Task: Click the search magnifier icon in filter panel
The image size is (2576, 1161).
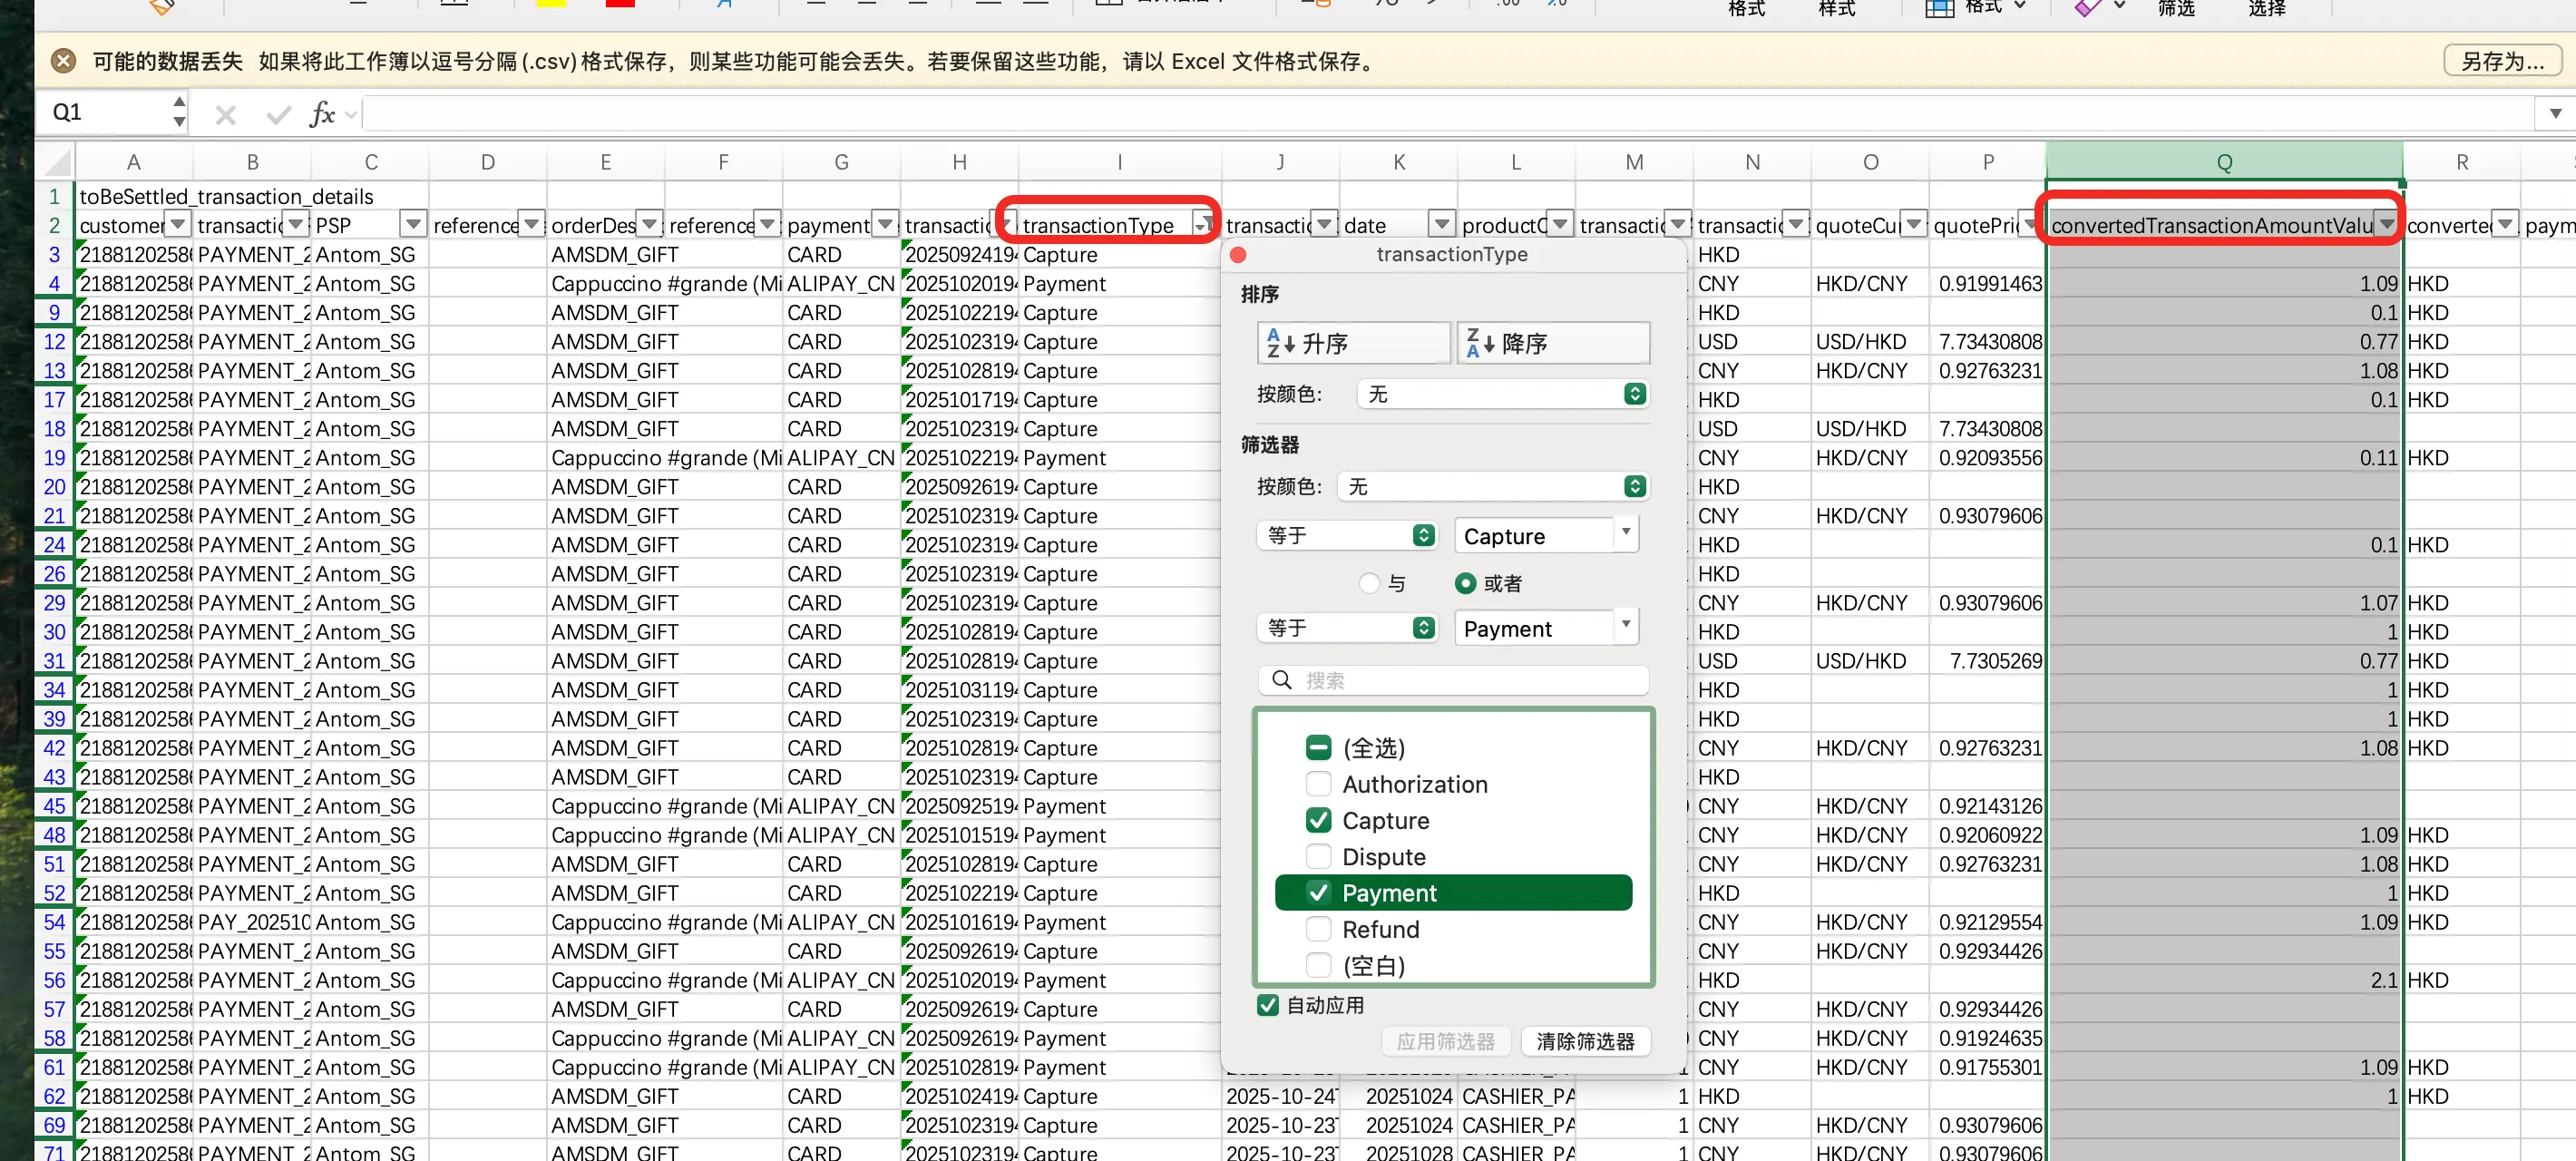Action: [x=1281, y=680]
